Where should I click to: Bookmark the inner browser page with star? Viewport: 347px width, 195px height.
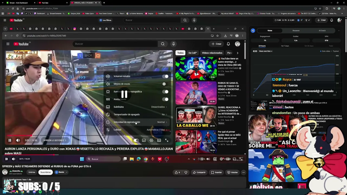(x=217, y=35)
